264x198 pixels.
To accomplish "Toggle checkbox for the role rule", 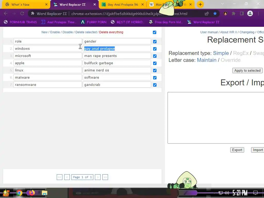I will [x=155, y=42].
